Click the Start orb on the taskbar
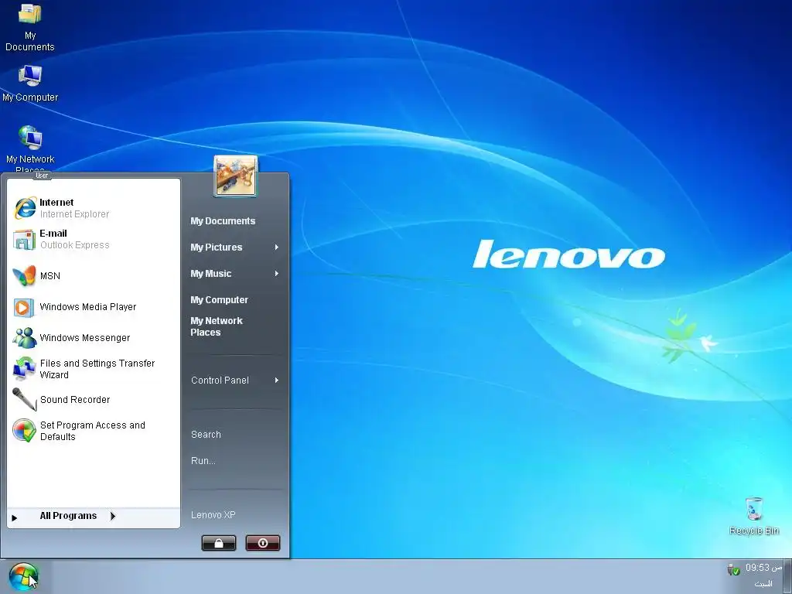Viewport: 792px width, 594px height. click(23, 577)
